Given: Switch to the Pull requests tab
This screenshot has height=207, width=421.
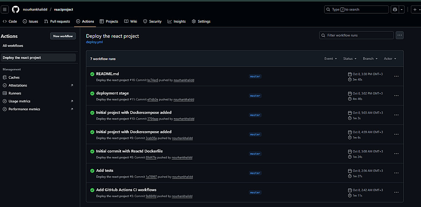Looking at the screenshot, I should pyautogui.click(x=57, y=21).
